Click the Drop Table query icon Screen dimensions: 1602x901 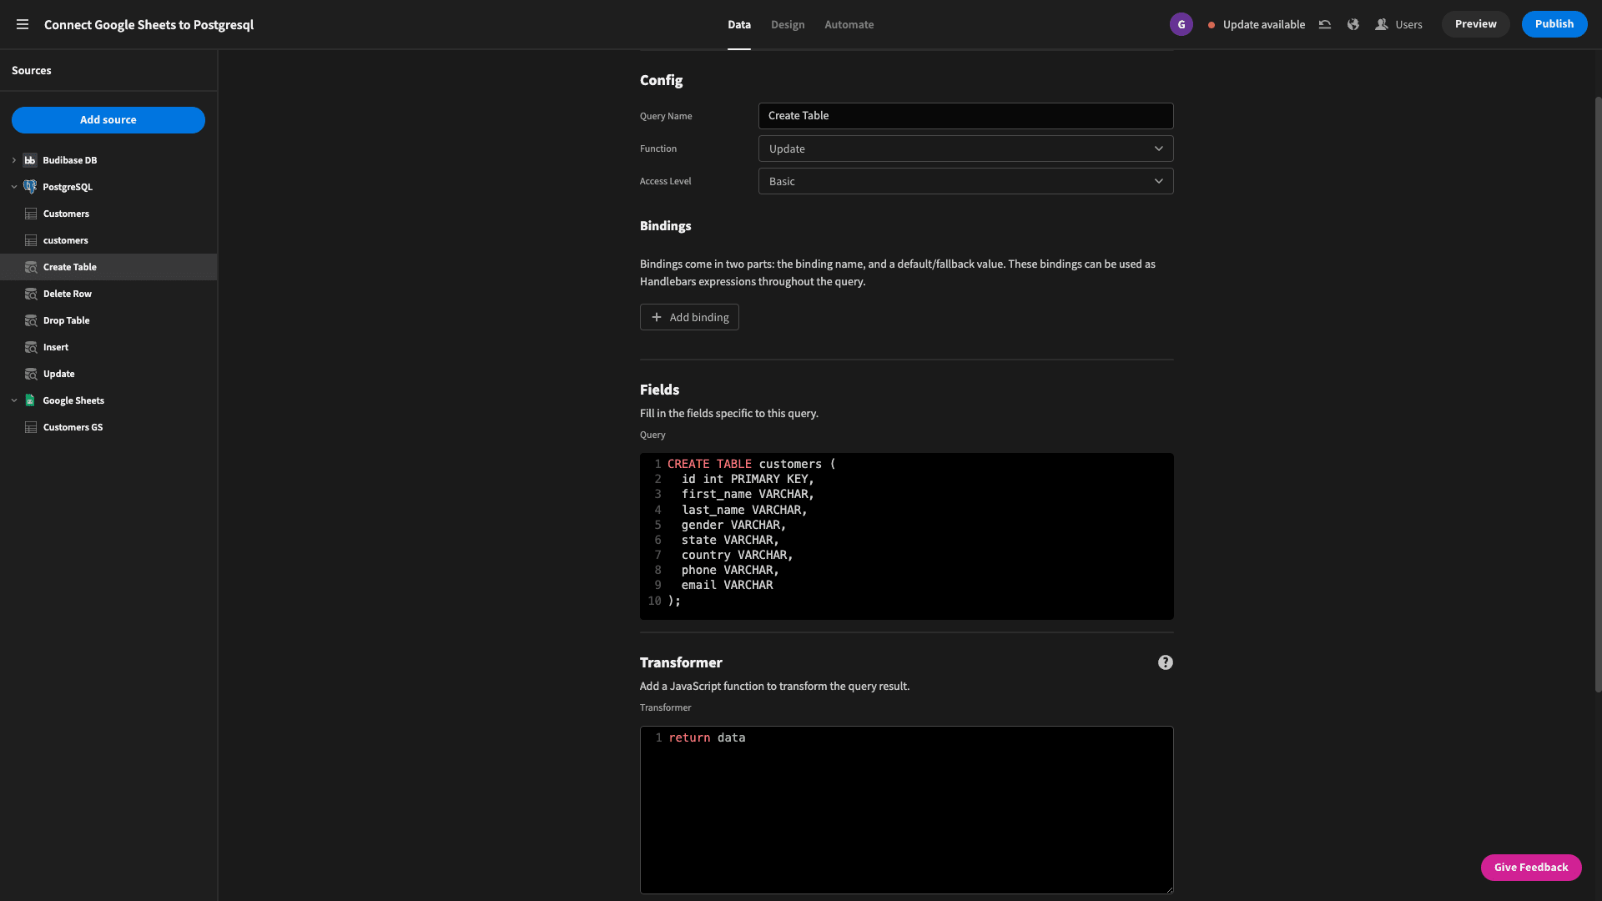tap(31, 320)
